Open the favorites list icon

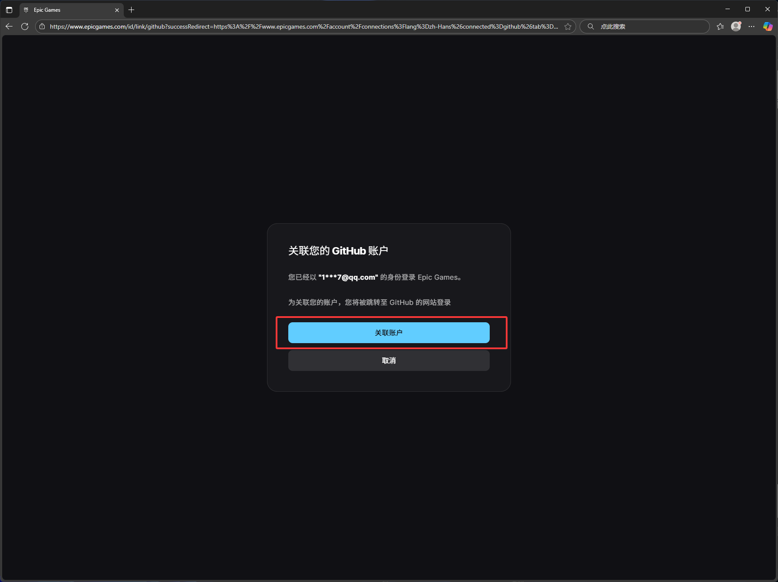coord(720,26)
